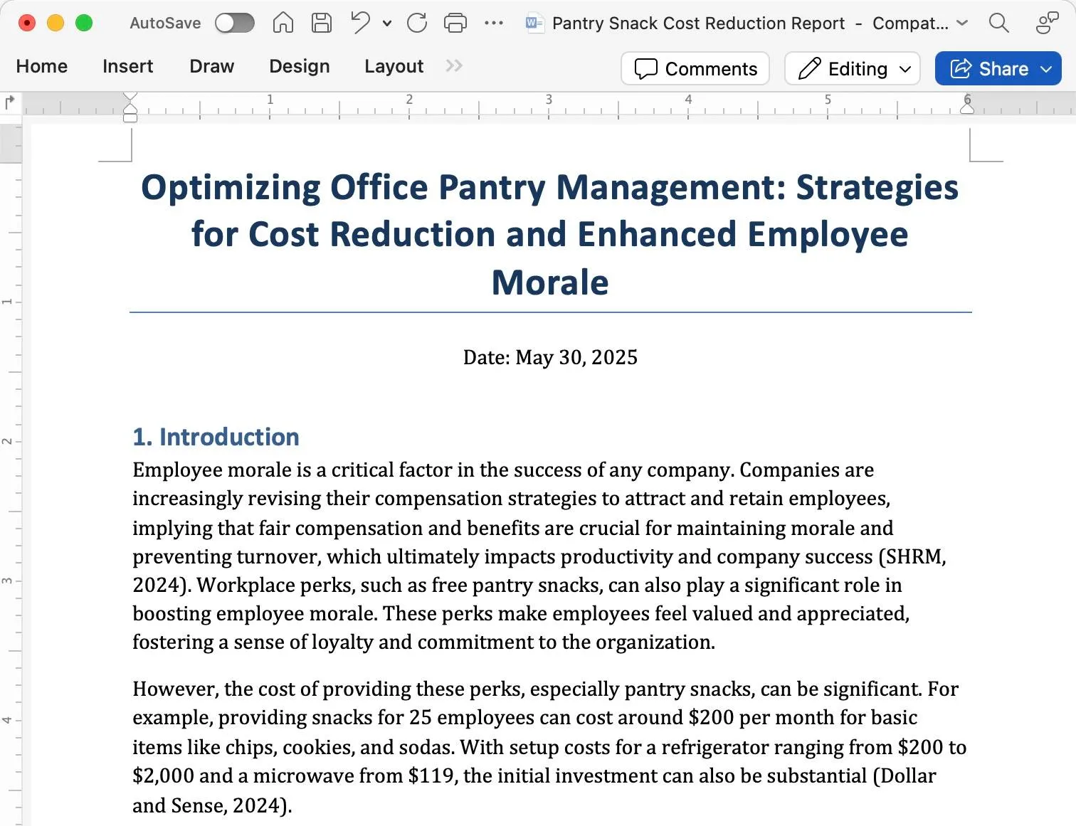Image resolution: width=1076 pixels, height=826 pixels.
Task: Click the vertical ruler on the left
Action: coord(11,475)
